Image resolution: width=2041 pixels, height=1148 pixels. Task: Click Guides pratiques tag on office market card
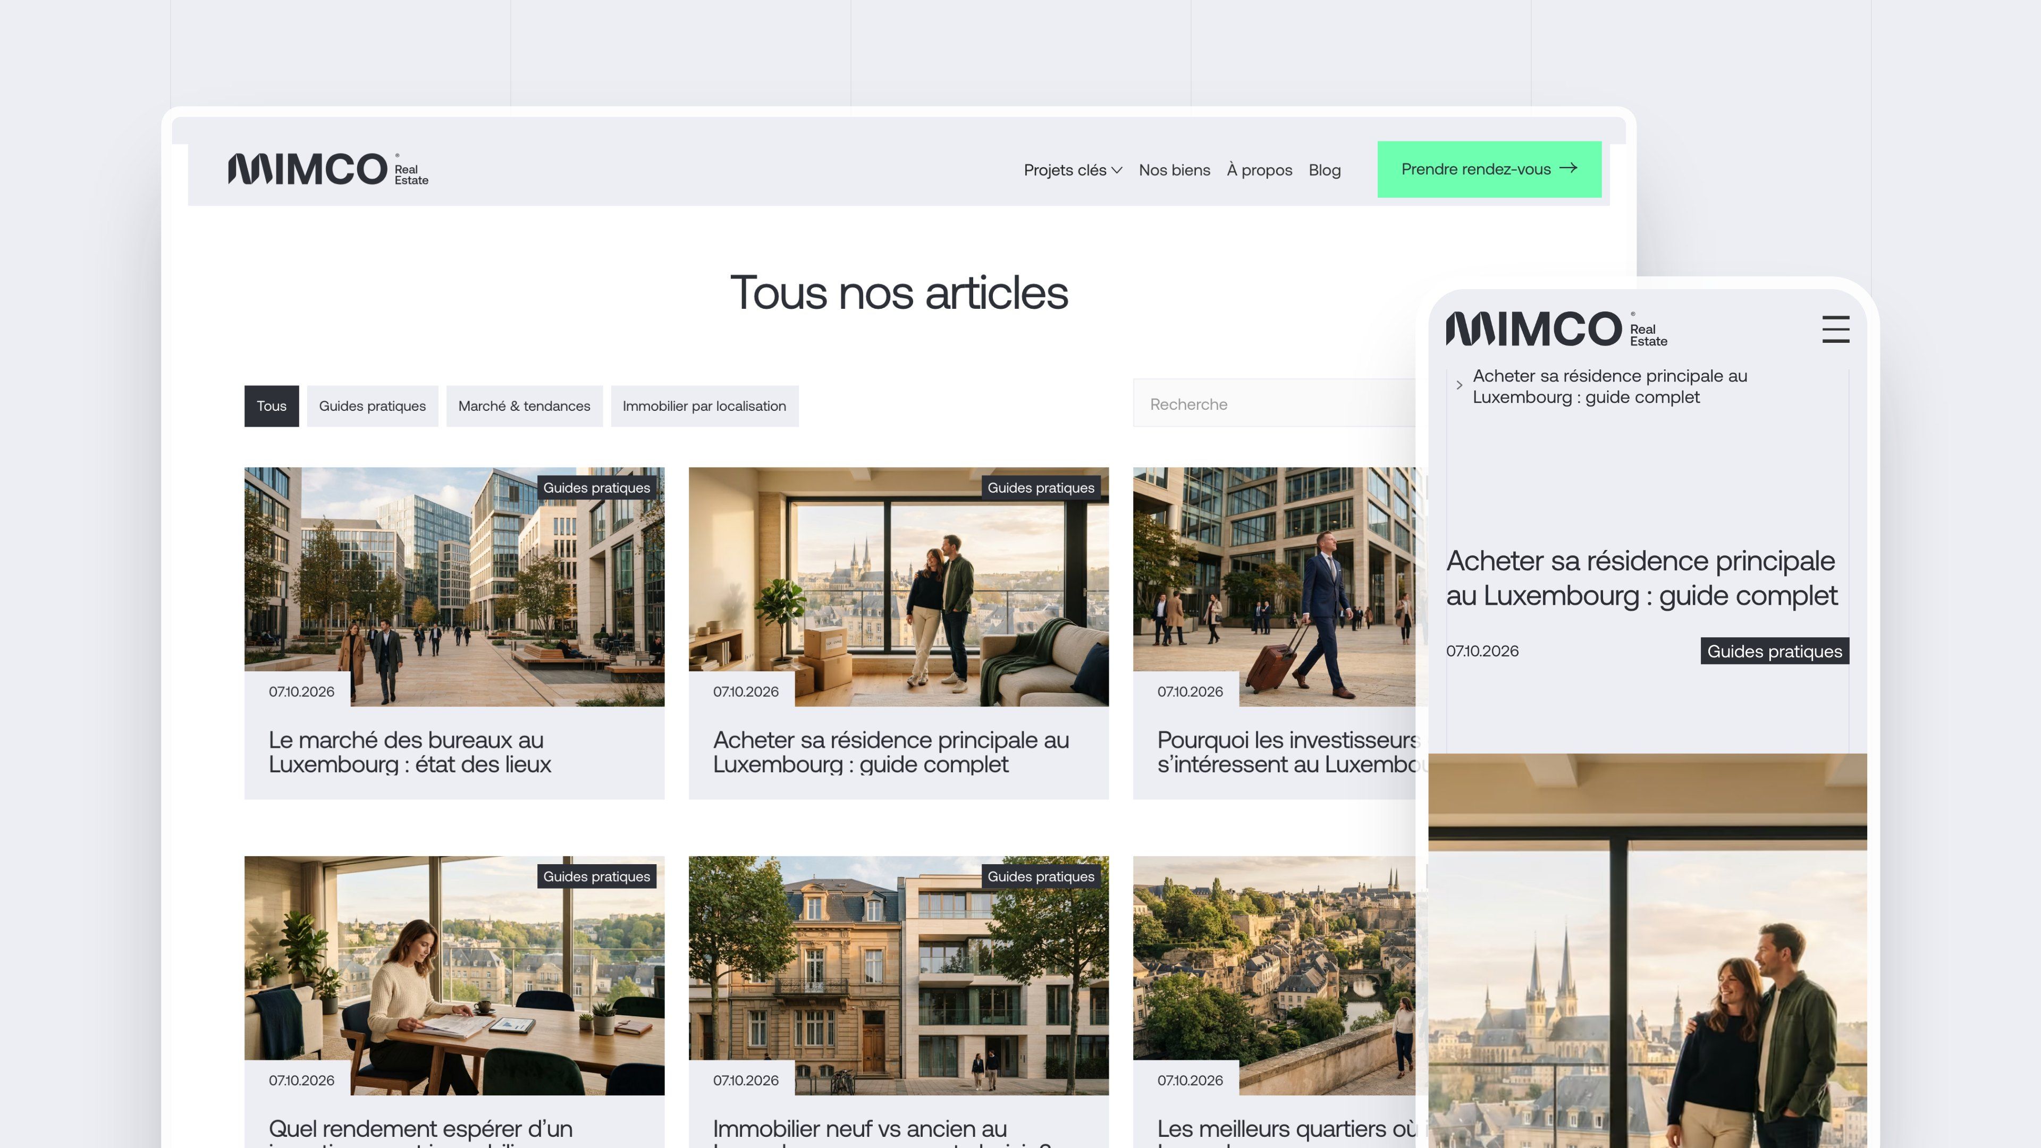click(596, 487)
